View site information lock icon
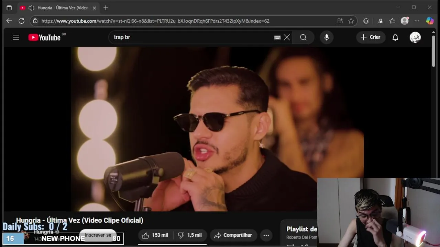Image resolution: width=440 pixels, height=247 pixels. coord(35,21)
